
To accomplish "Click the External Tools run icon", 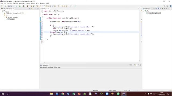I will tap(27, 6).
